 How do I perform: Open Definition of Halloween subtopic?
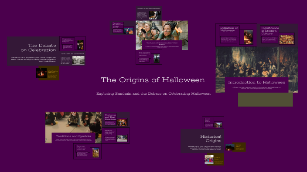[236, 35]
